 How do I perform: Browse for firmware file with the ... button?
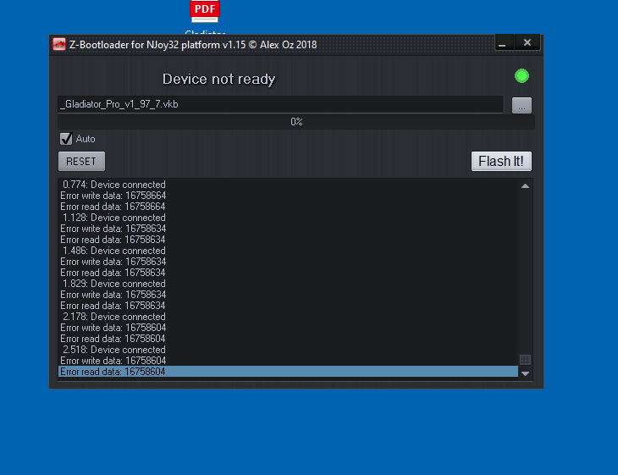tap(521, 106)
